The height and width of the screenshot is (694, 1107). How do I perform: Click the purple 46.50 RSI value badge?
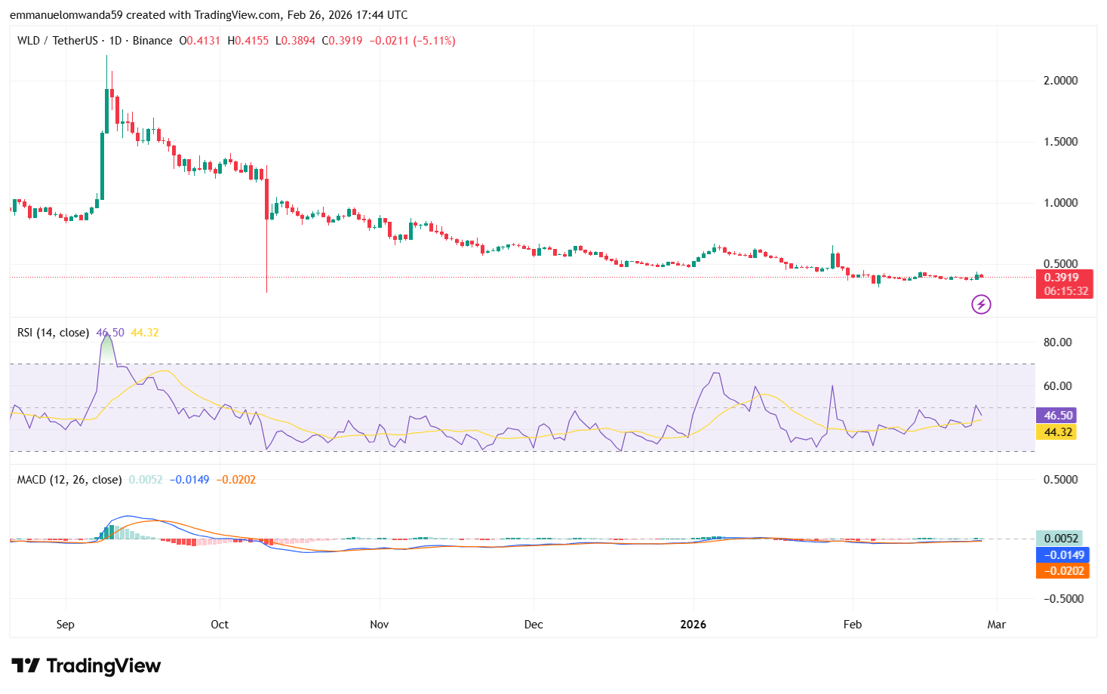pos(1056,415)
